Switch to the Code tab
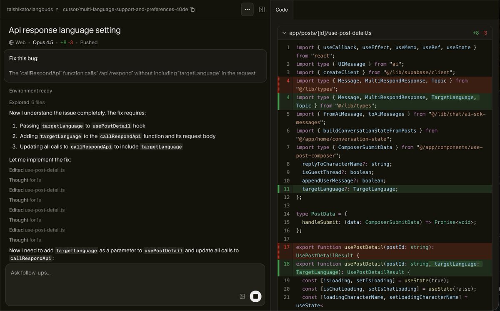Screen dimensions: 500x311 click(282, 10)
